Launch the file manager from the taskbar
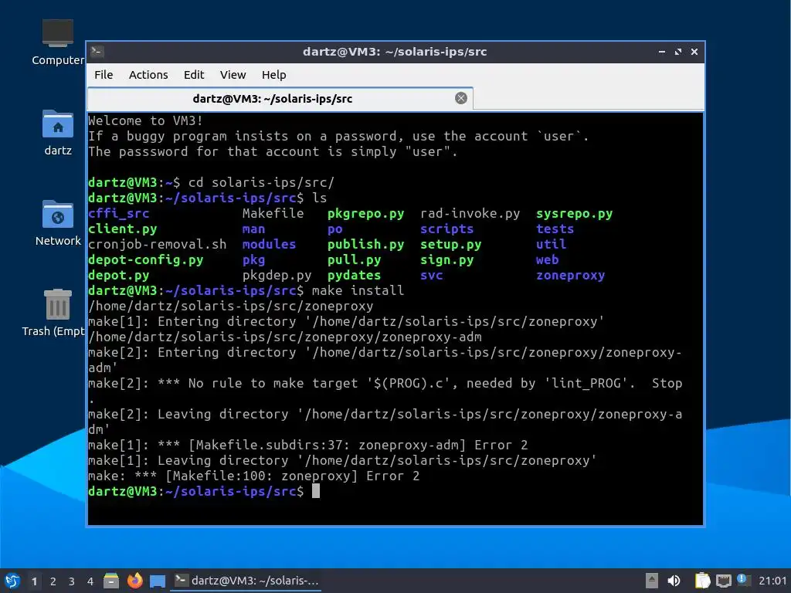 tap(111, 581)
